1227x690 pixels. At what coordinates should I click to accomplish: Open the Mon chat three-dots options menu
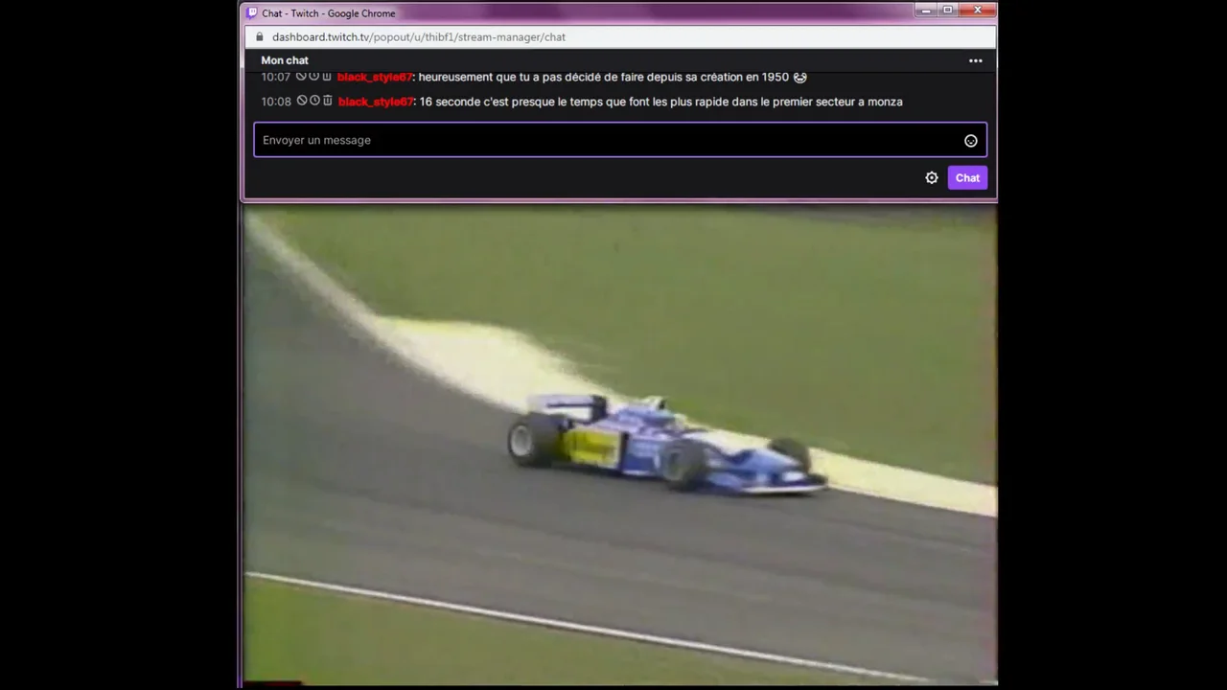pyautogui.click(x=975, y=60)
